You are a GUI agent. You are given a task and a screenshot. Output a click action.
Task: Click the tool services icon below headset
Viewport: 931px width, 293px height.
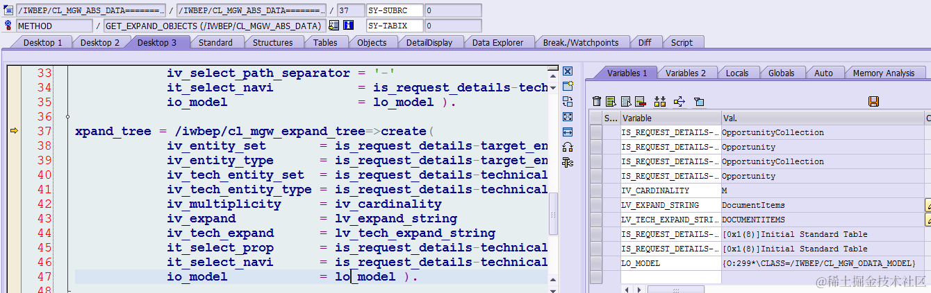pyautogui.click(x=567, y=163)
